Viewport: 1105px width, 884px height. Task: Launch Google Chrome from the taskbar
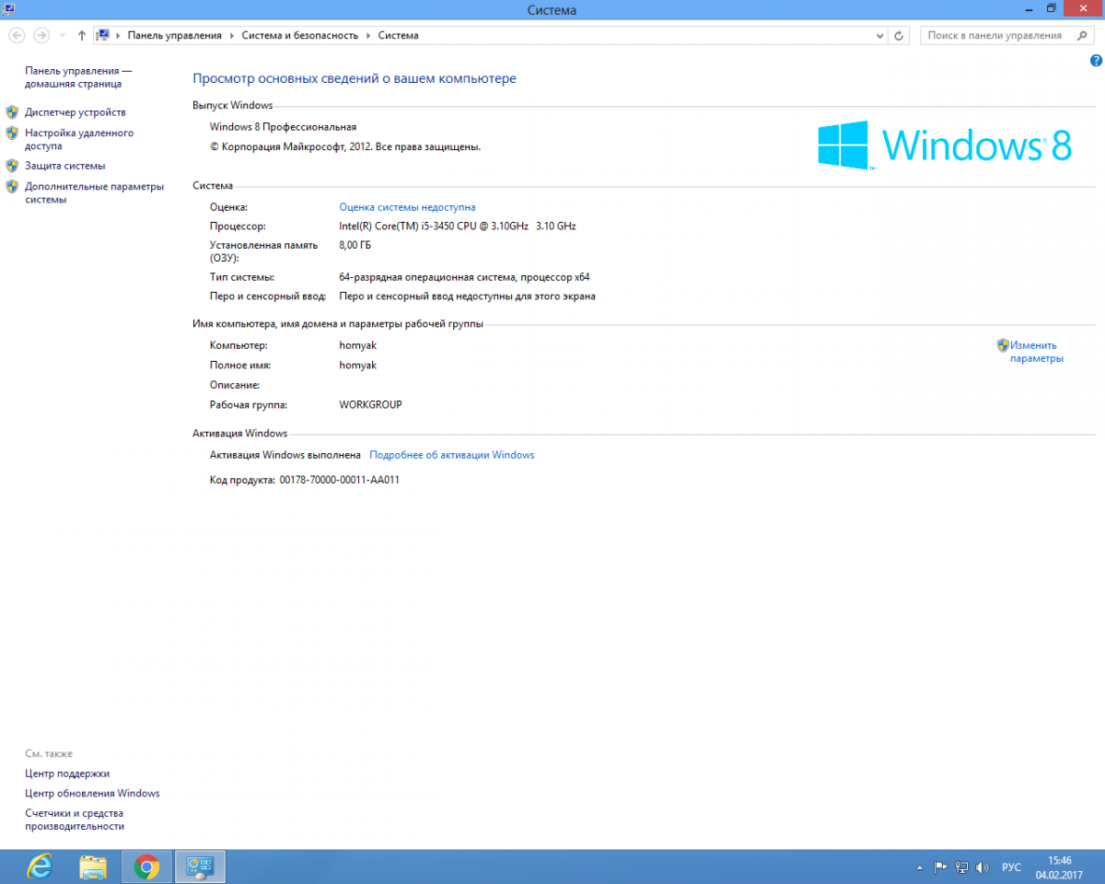click(x=146, y=867)
